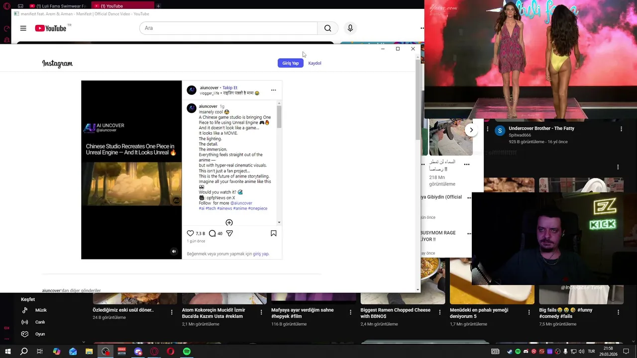Image resolution: width=637 pixels, height=358 pixels.
Task: Launch Spotify from the taskbar
Action: point(187,352)
